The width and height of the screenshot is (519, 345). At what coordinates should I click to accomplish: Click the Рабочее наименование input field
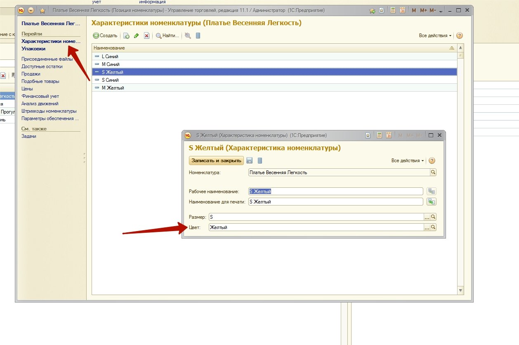[336, 191]
